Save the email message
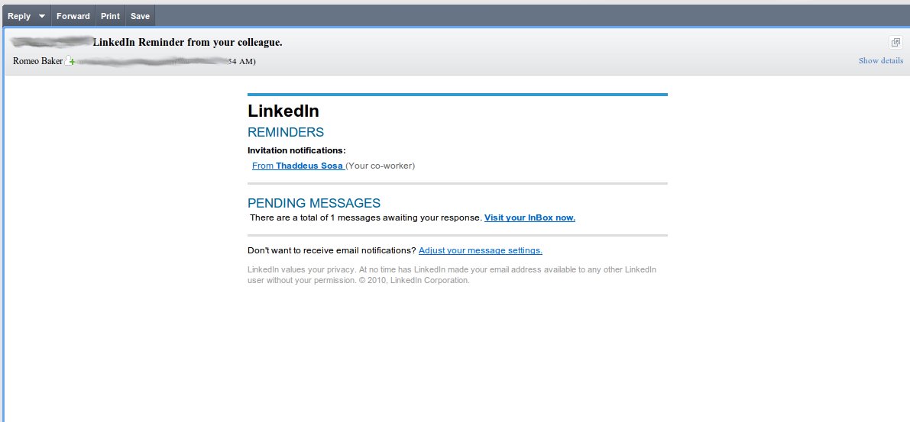Image resolution: width=910 pixels, height=422 pixels. coord(140,16)
